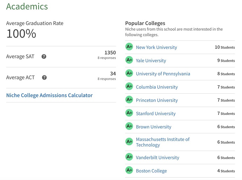Screen dimensions: 242x180
Task: Open the Stanford University college page
Action: (156, 114)
